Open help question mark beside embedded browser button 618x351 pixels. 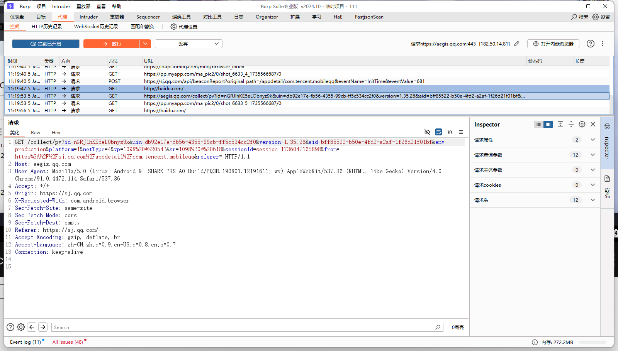pyautogui.click(x=591, y=44)
